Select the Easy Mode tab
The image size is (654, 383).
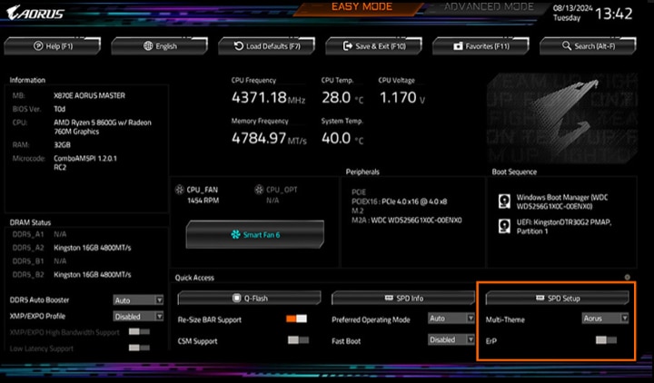(363, 8)
